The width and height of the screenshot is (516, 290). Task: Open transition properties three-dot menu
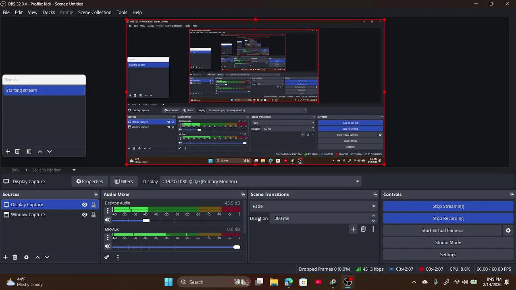[x=373, y=229]
